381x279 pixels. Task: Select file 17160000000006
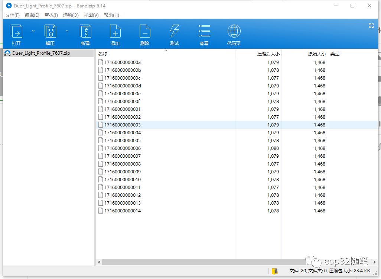coord(123,148)
